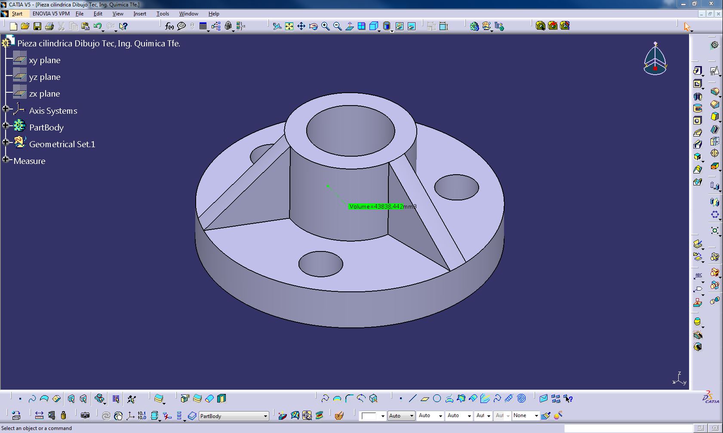Open the None dropdown in graphic properties
Screen dimensions: 723x433
536,415
